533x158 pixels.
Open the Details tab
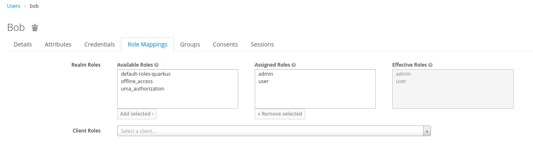click(23, 44)
